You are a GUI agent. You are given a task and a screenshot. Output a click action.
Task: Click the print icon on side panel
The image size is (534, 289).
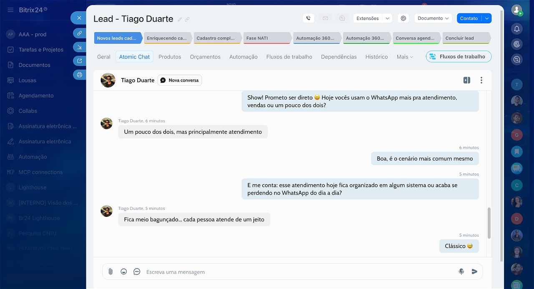79,75
